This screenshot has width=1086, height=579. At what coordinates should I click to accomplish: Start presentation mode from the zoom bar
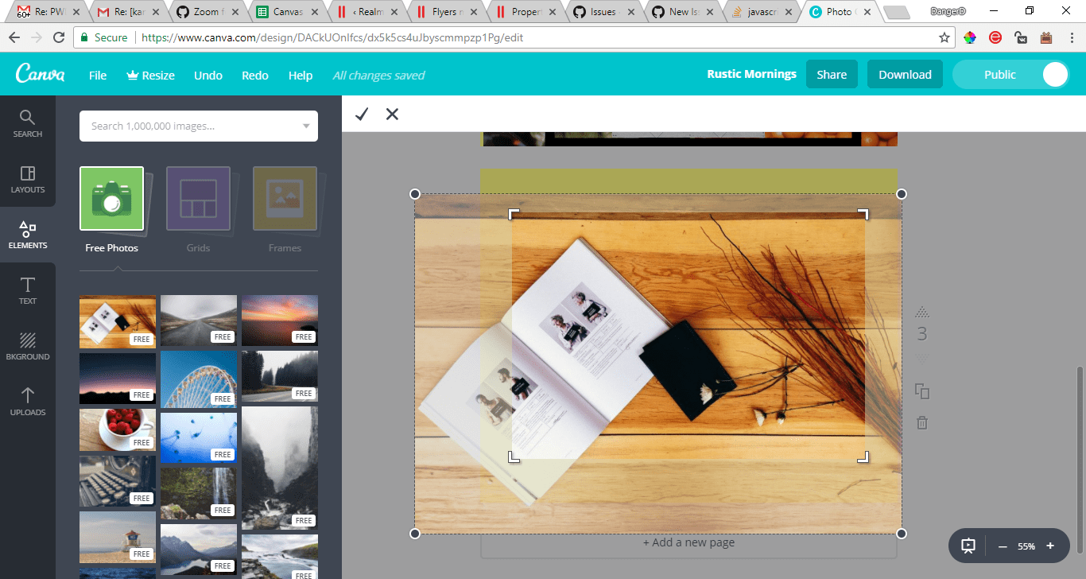pyautogui.click(x=968, y=546)
